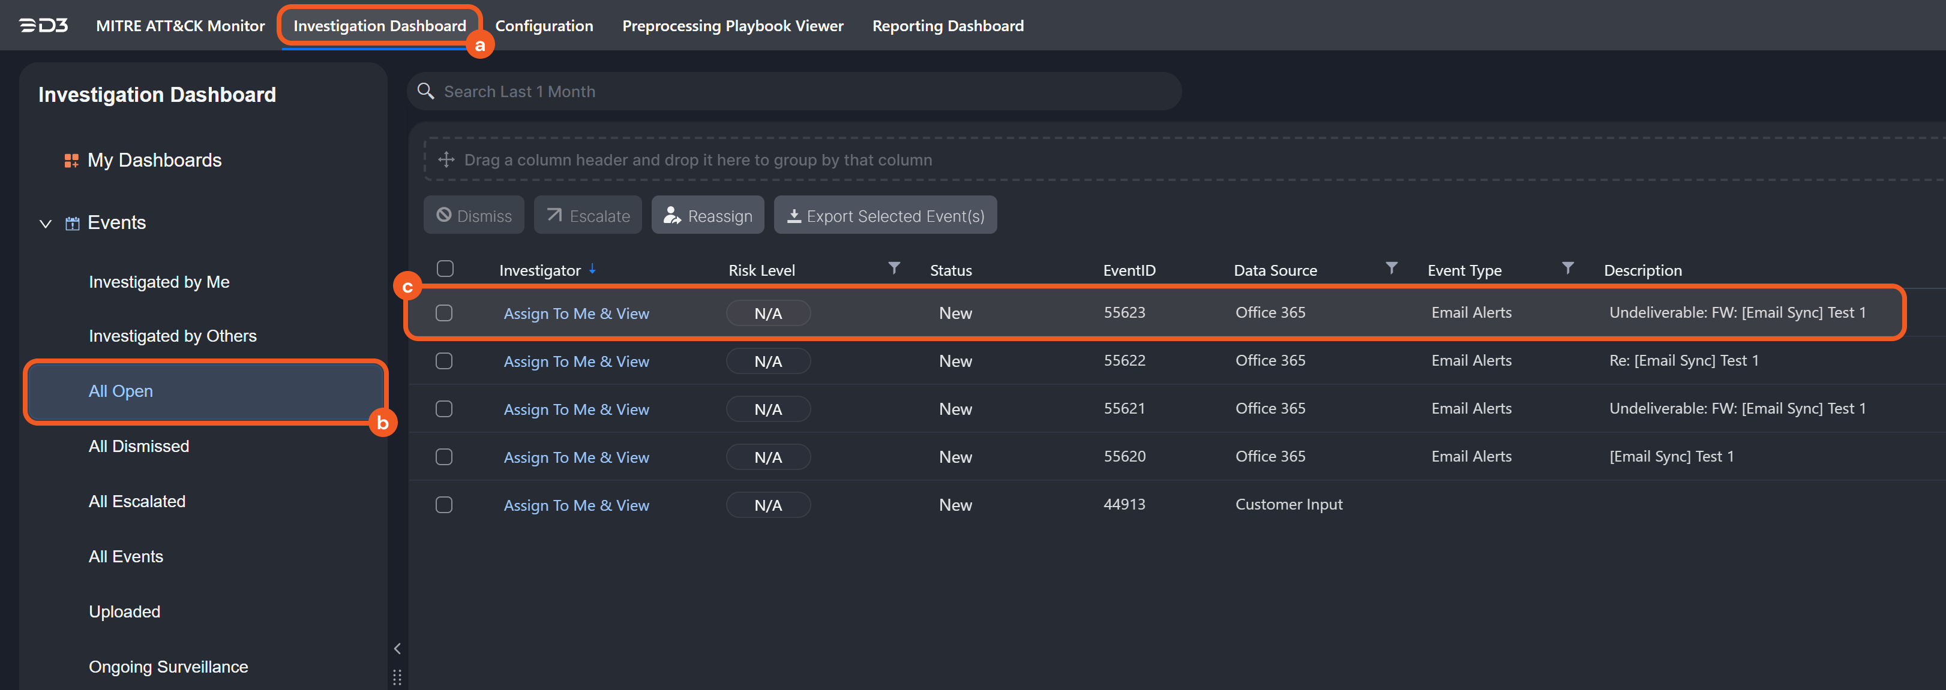
Task: Collapse the Events tree section
Action: click(46, 224)
